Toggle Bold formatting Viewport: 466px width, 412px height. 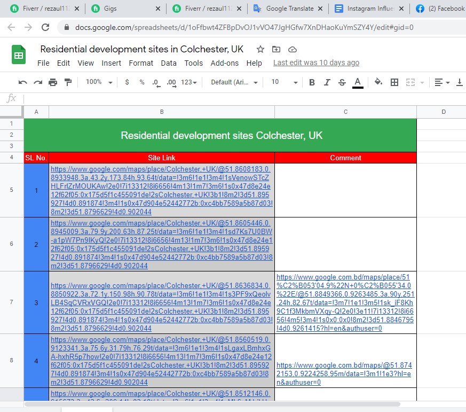click(x=312, y=82)
